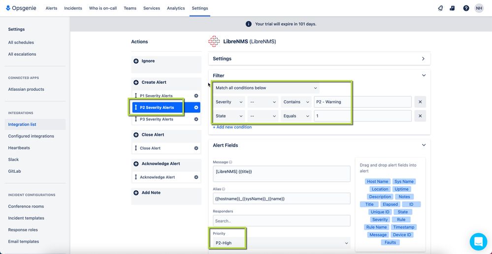Click plus icon next to Add Note
Image resolution: width=492 pixels, height=254 pixels.
click(136, 193)
